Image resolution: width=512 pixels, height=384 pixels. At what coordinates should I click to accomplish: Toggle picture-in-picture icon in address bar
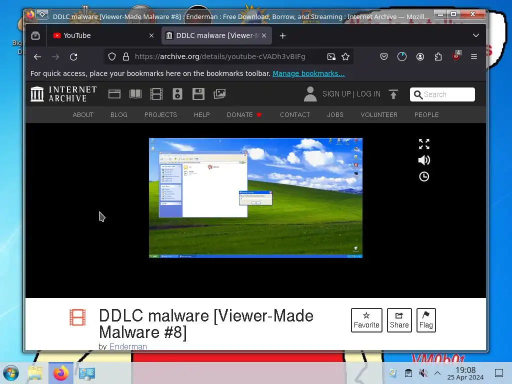[x=331, y=57]
